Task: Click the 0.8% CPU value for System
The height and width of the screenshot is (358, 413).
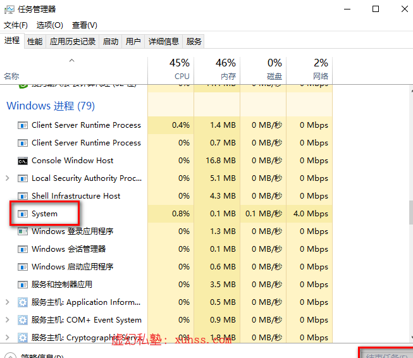Action: [181, 214]
